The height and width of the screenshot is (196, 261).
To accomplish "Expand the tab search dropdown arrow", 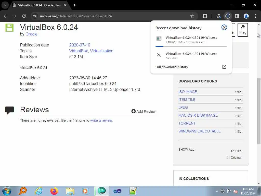I will [5, 5].
